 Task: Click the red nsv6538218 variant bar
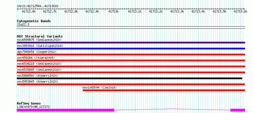tap(131, 66)
